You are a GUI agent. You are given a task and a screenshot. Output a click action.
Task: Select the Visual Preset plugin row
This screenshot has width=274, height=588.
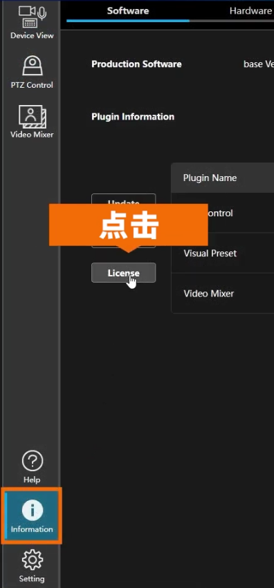pyautogui.click(x=223, y=253)
